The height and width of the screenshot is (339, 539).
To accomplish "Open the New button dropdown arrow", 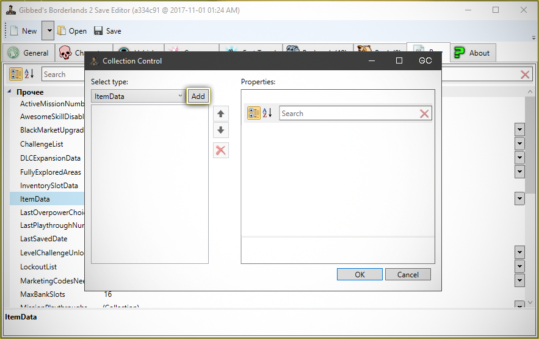I will [x=49, y=31].
